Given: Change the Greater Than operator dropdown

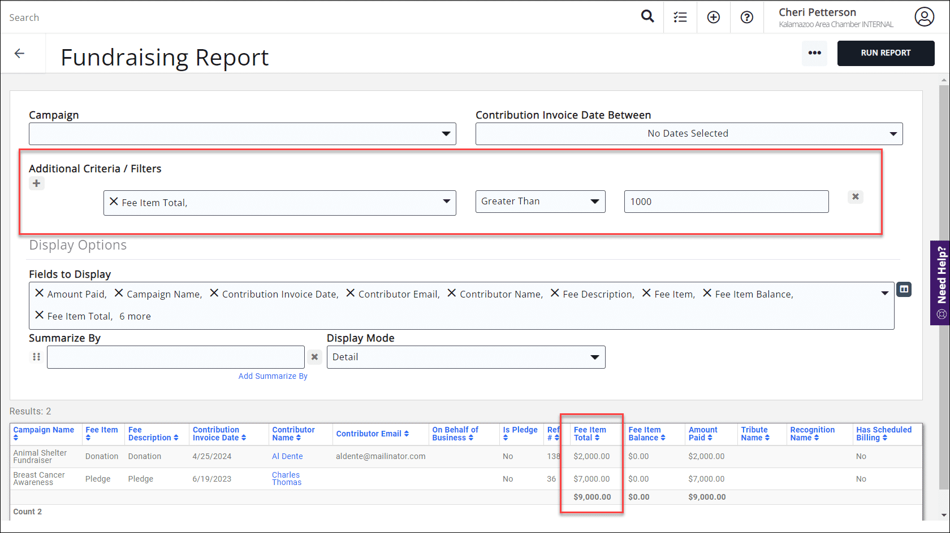Looking at the screenshot, I should coord(540,202).
